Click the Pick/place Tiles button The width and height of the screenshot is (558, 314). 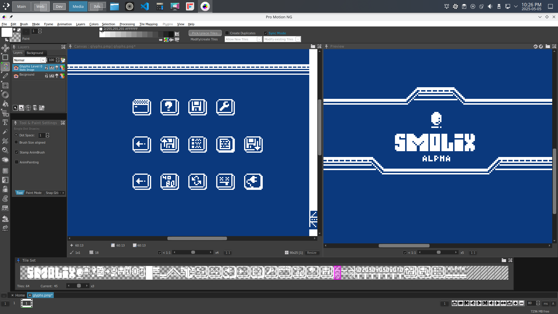point(205,33)
